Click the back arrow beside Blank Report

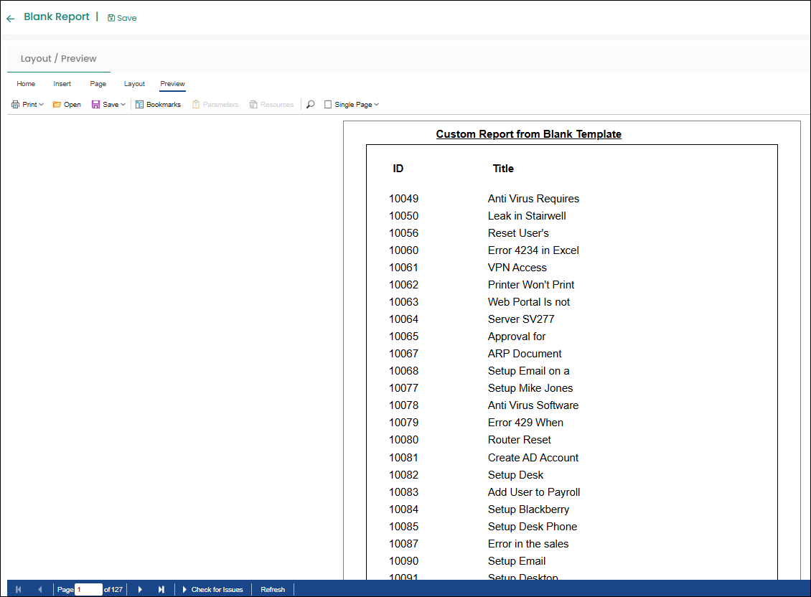point(10,19)
